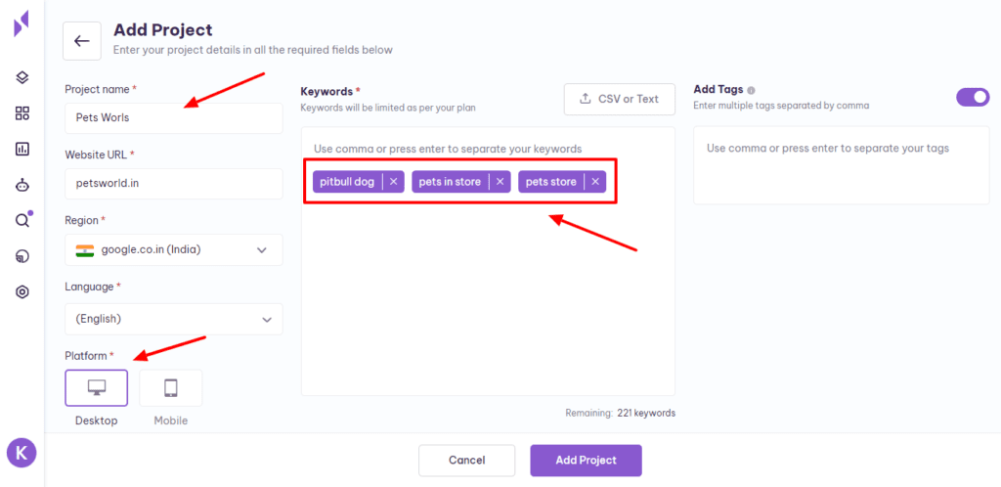Click the Project name input field
1001x487 pixels.
click(173, 117)
